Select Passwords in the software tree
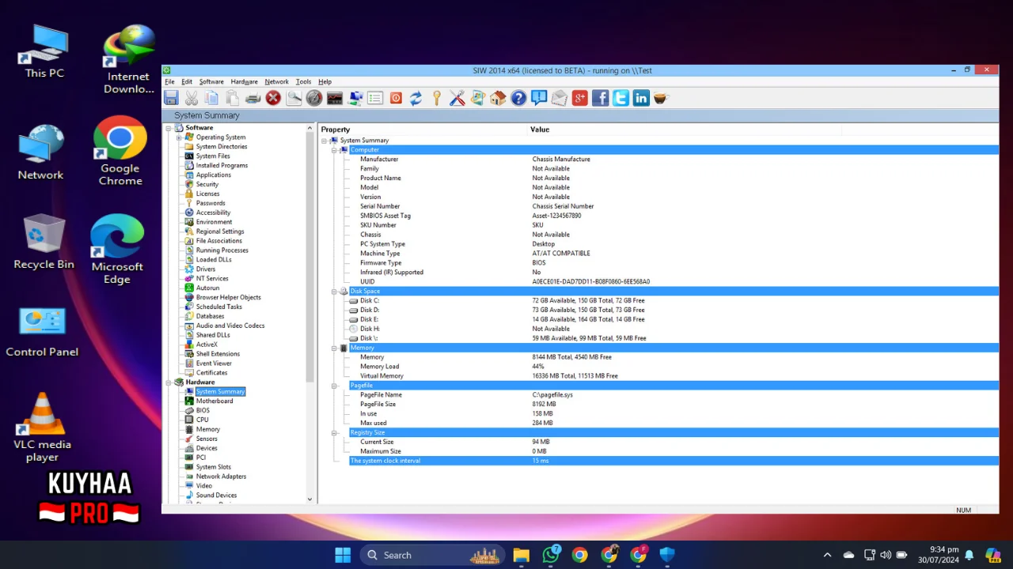Image resolution: width=1013 pixels, height=569 pixels. click(x=211, y=203)
